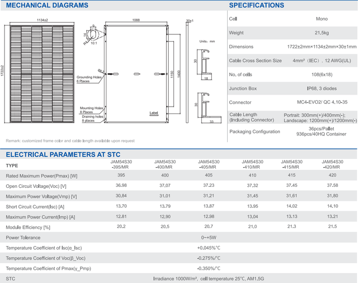Click the Rated Maximum Power(Pmax) [W] row label
Screen dimensions: 358x283
(42, 176)
